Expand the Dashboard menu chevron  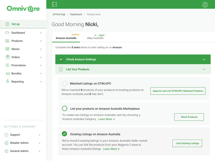tap(41, 33)
